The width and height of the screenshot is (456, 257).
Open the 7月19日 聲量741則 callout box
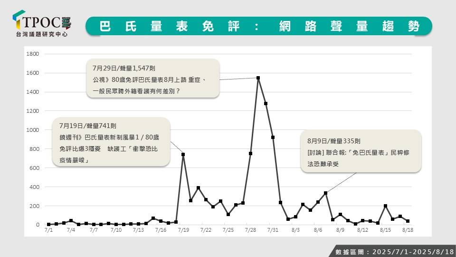111,142
